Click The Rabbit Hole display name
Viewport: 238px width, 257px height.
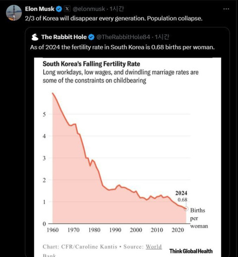64,37
